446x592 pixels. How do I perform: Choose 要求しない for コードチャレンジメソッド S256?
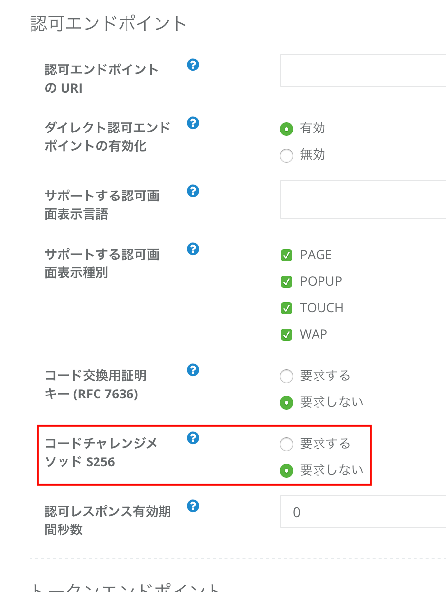287,471
